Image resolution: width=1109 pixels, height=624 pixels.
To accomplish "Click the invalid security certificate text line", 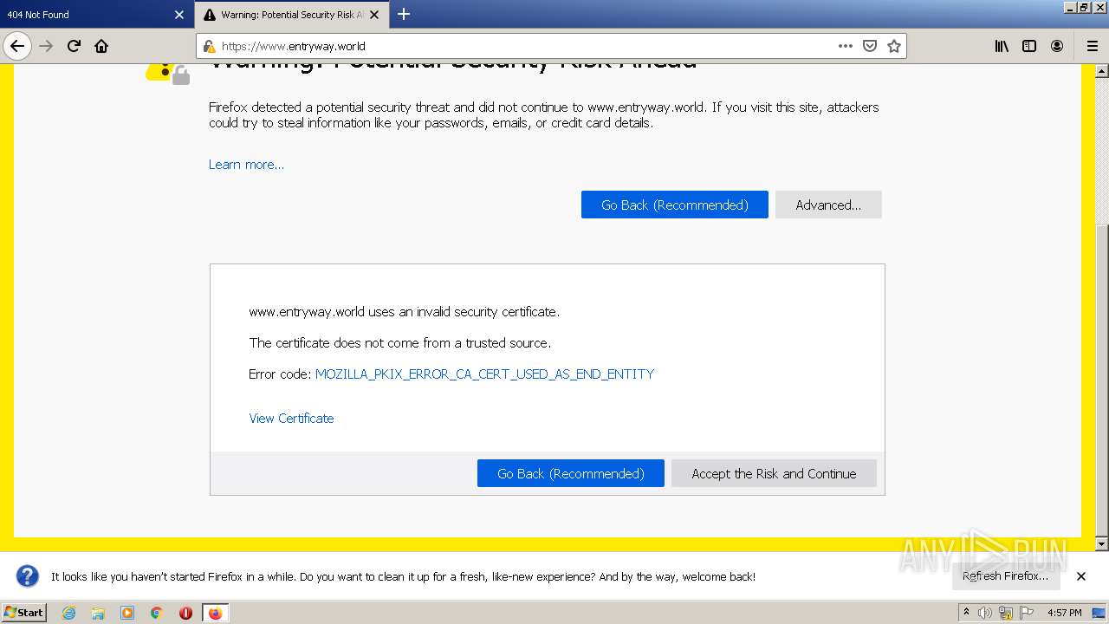I will click(405, 312).
